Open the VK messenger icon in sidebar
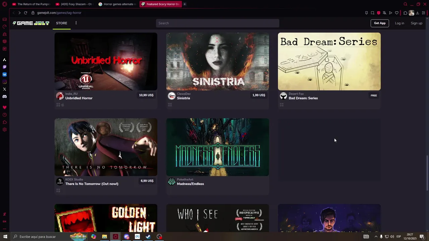429x241 pixels. coord(4,74)
